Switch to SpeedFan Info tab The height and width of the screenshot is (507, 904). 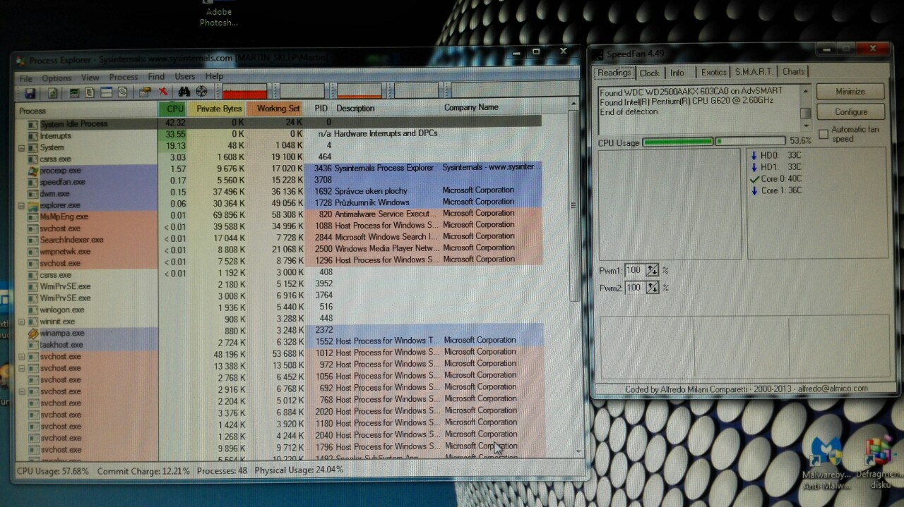(677, 73)
